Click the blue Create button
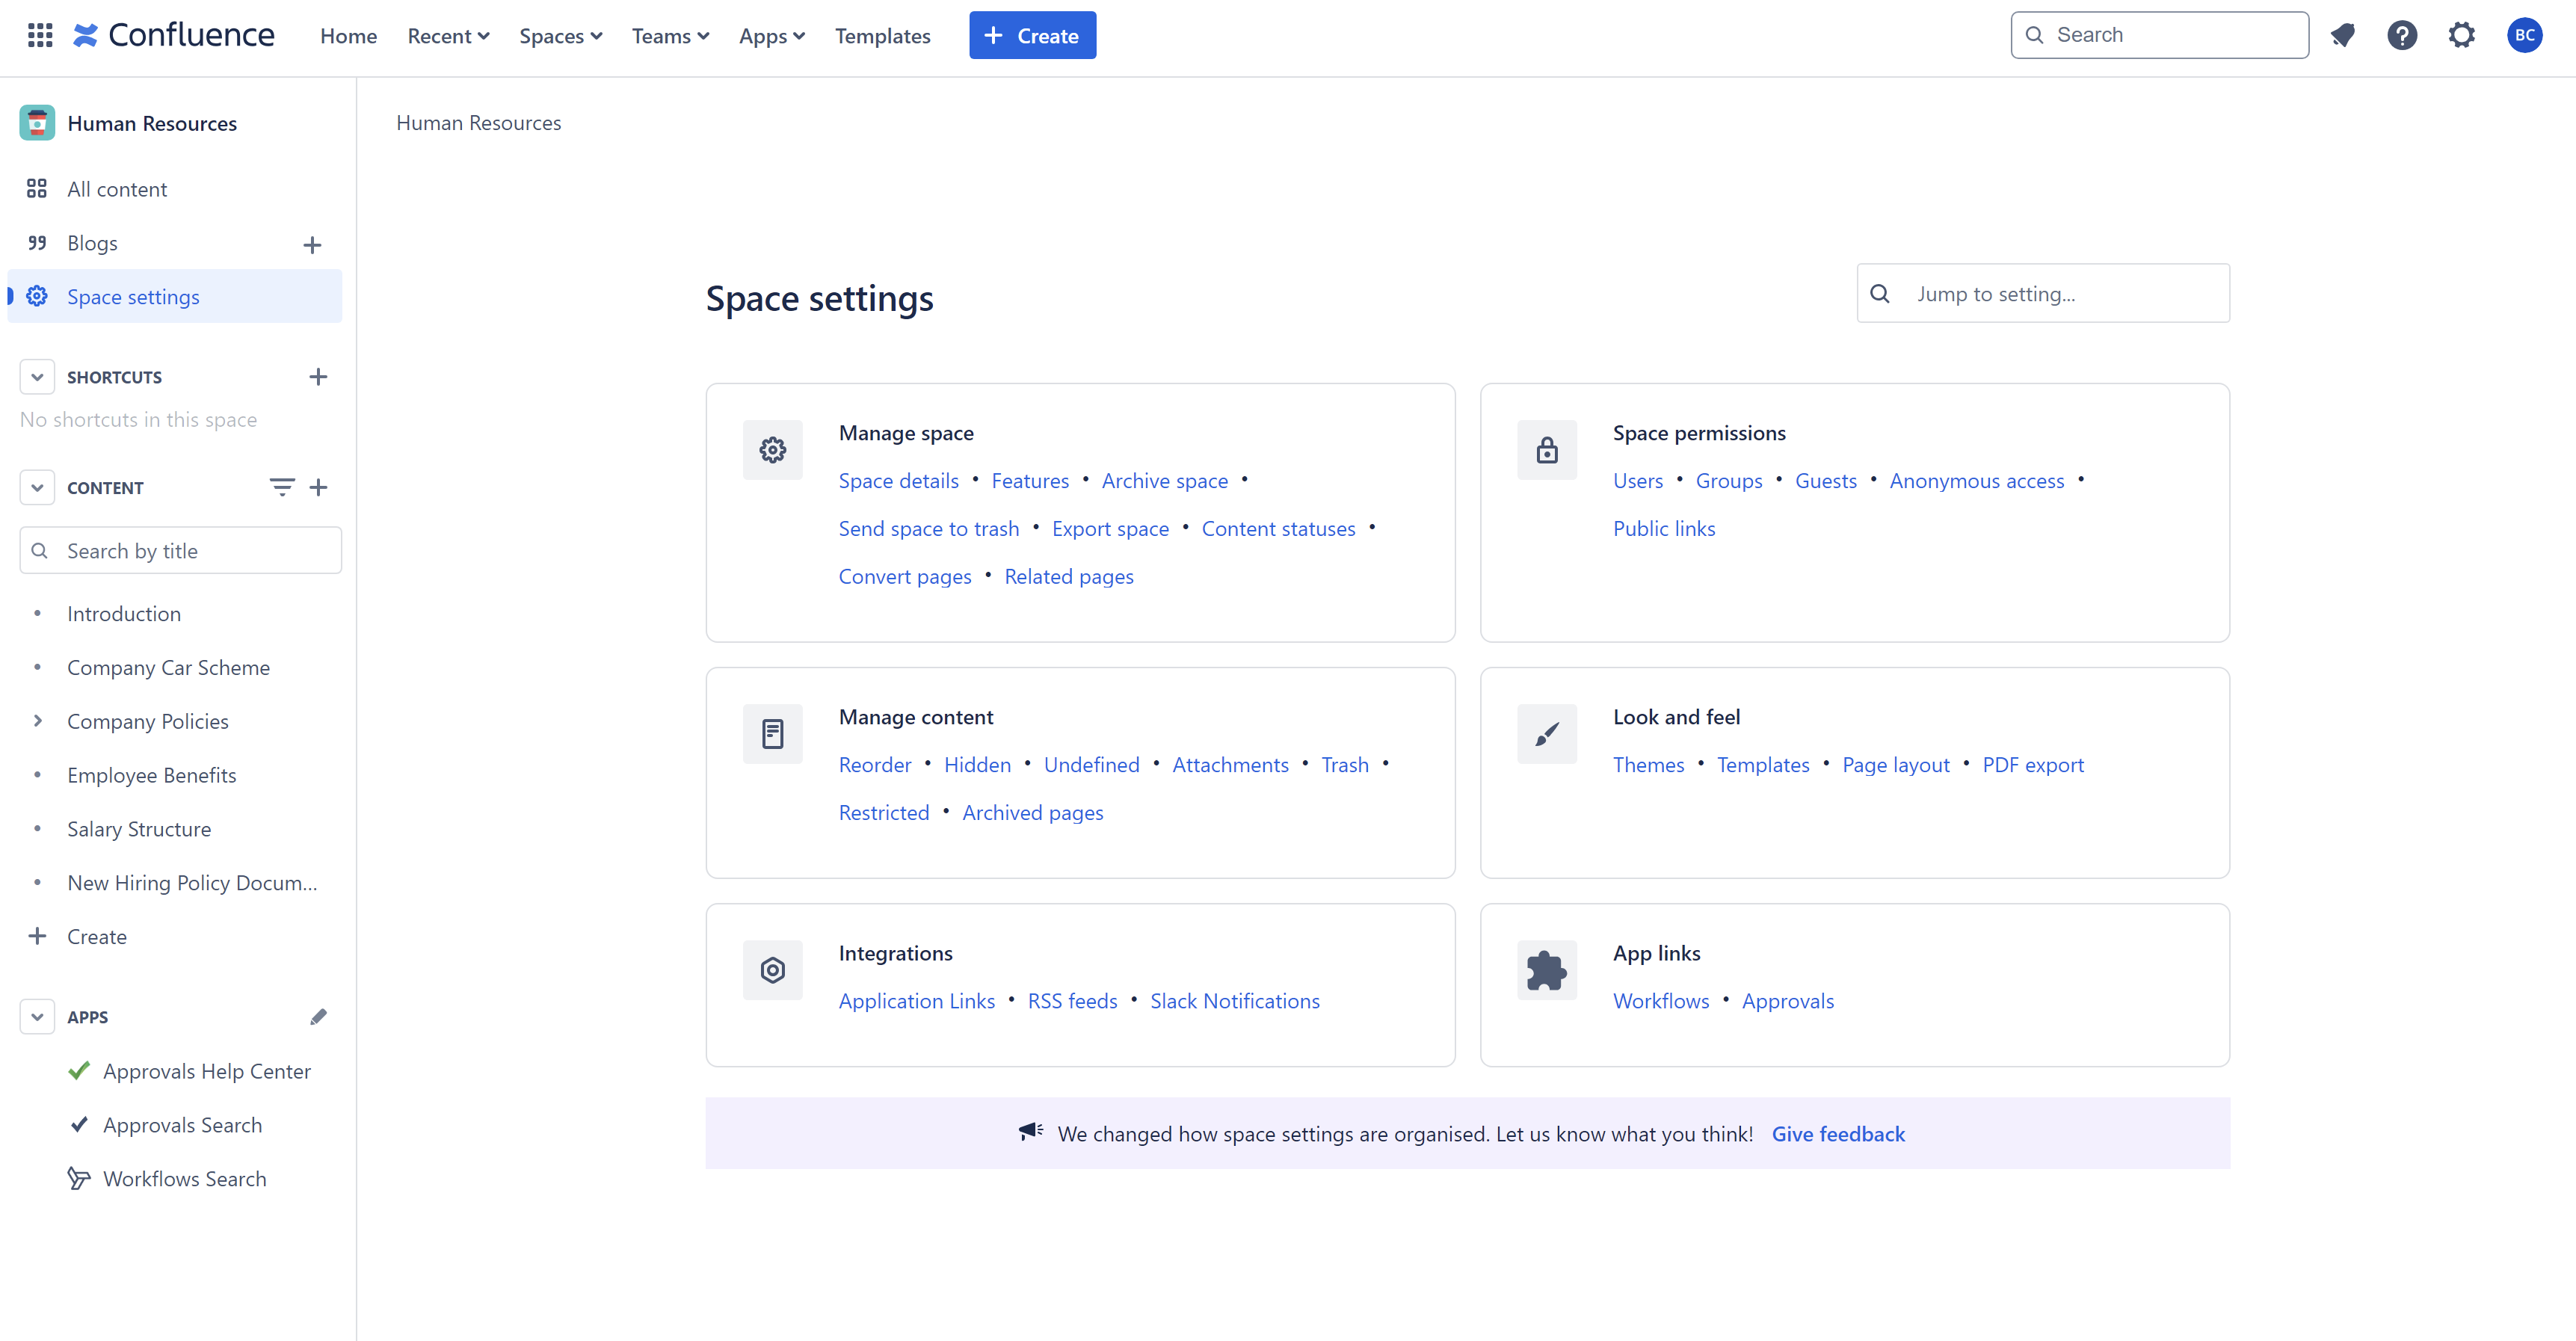This screenshot has width=2576, height=1341. [x=1032, y=36]
